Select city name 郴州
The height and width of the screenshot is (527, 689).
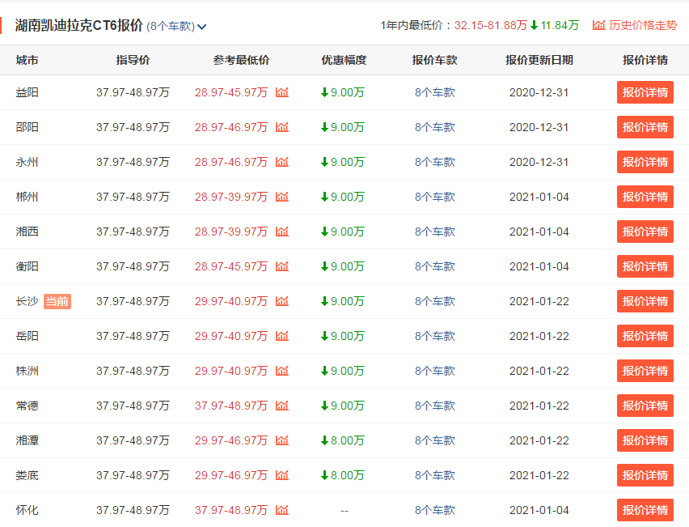click(x=27, y=197)
